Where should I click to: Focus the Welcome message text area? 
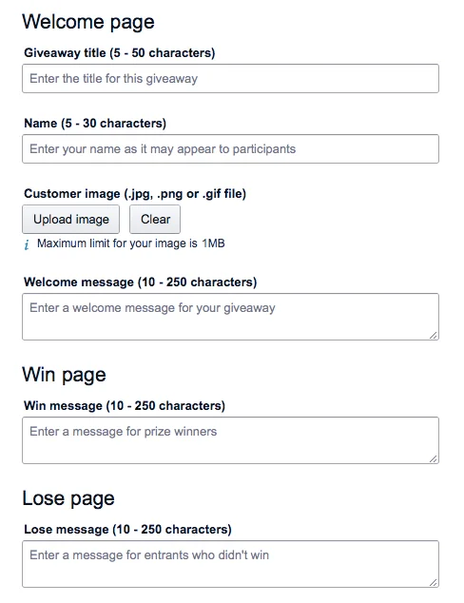click(230, 317)
